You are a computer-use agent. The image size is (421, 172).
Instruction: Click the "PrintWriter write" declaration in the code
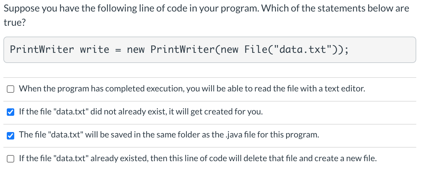[x=60, y=50]
